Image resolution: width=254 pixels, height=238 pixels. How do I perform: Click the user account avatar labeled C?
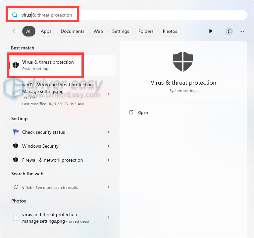[229, 31]
